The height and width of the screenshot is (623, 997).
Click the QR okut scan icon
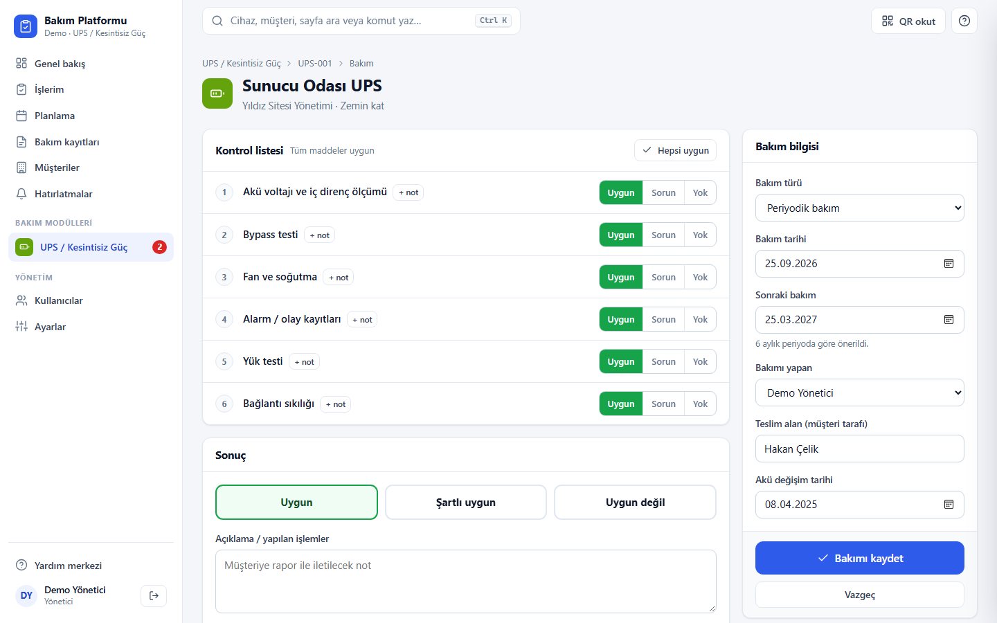pyautogui.click(x=888, y=21)
